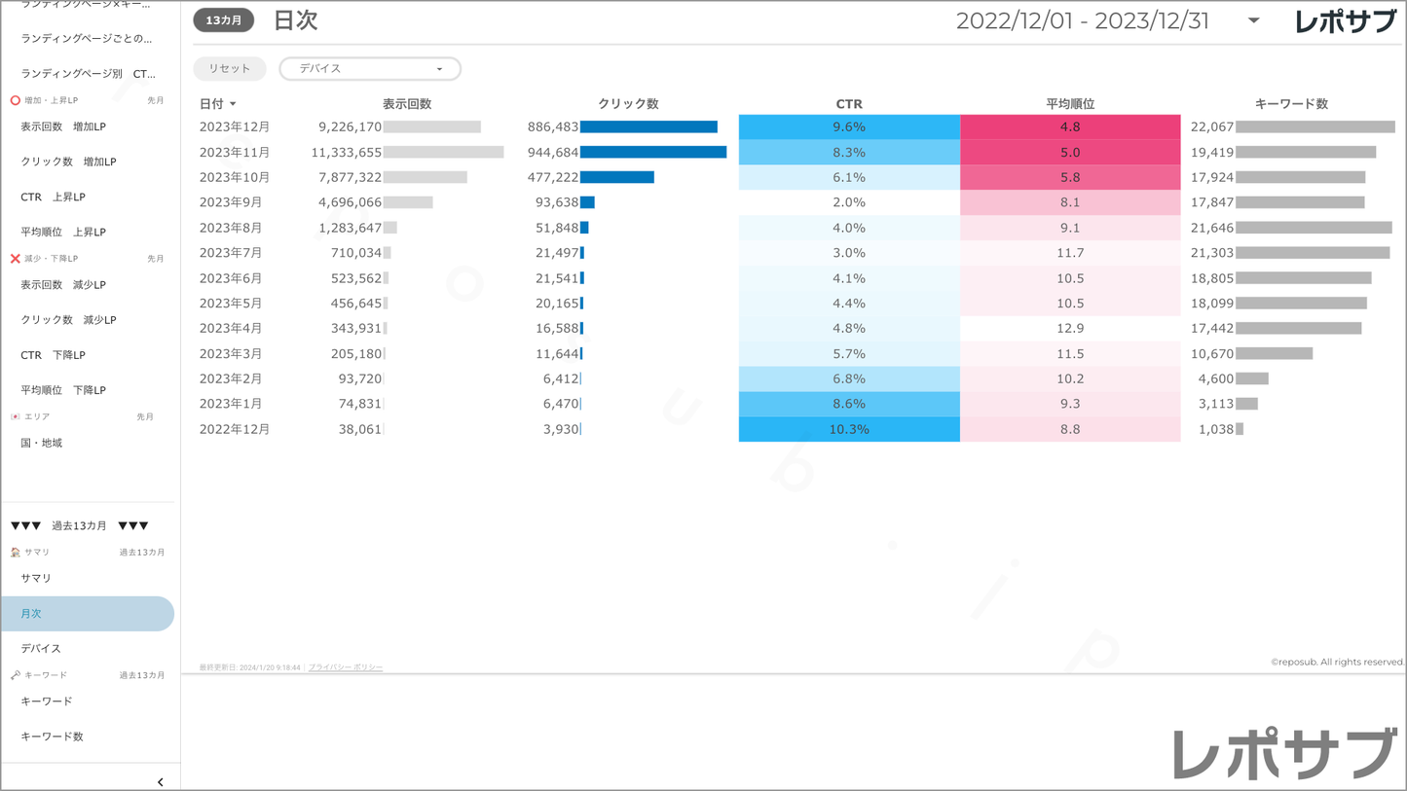The height and width of the screenshot is (791, 1407).
Task: Click the key icon beside キーワード header
Action: point(15,675)
